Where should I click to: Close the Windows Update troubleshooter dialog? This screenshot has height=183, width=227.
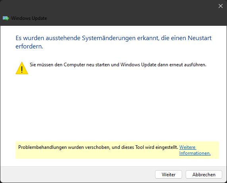pyautogui.click(x=221, y=6)
